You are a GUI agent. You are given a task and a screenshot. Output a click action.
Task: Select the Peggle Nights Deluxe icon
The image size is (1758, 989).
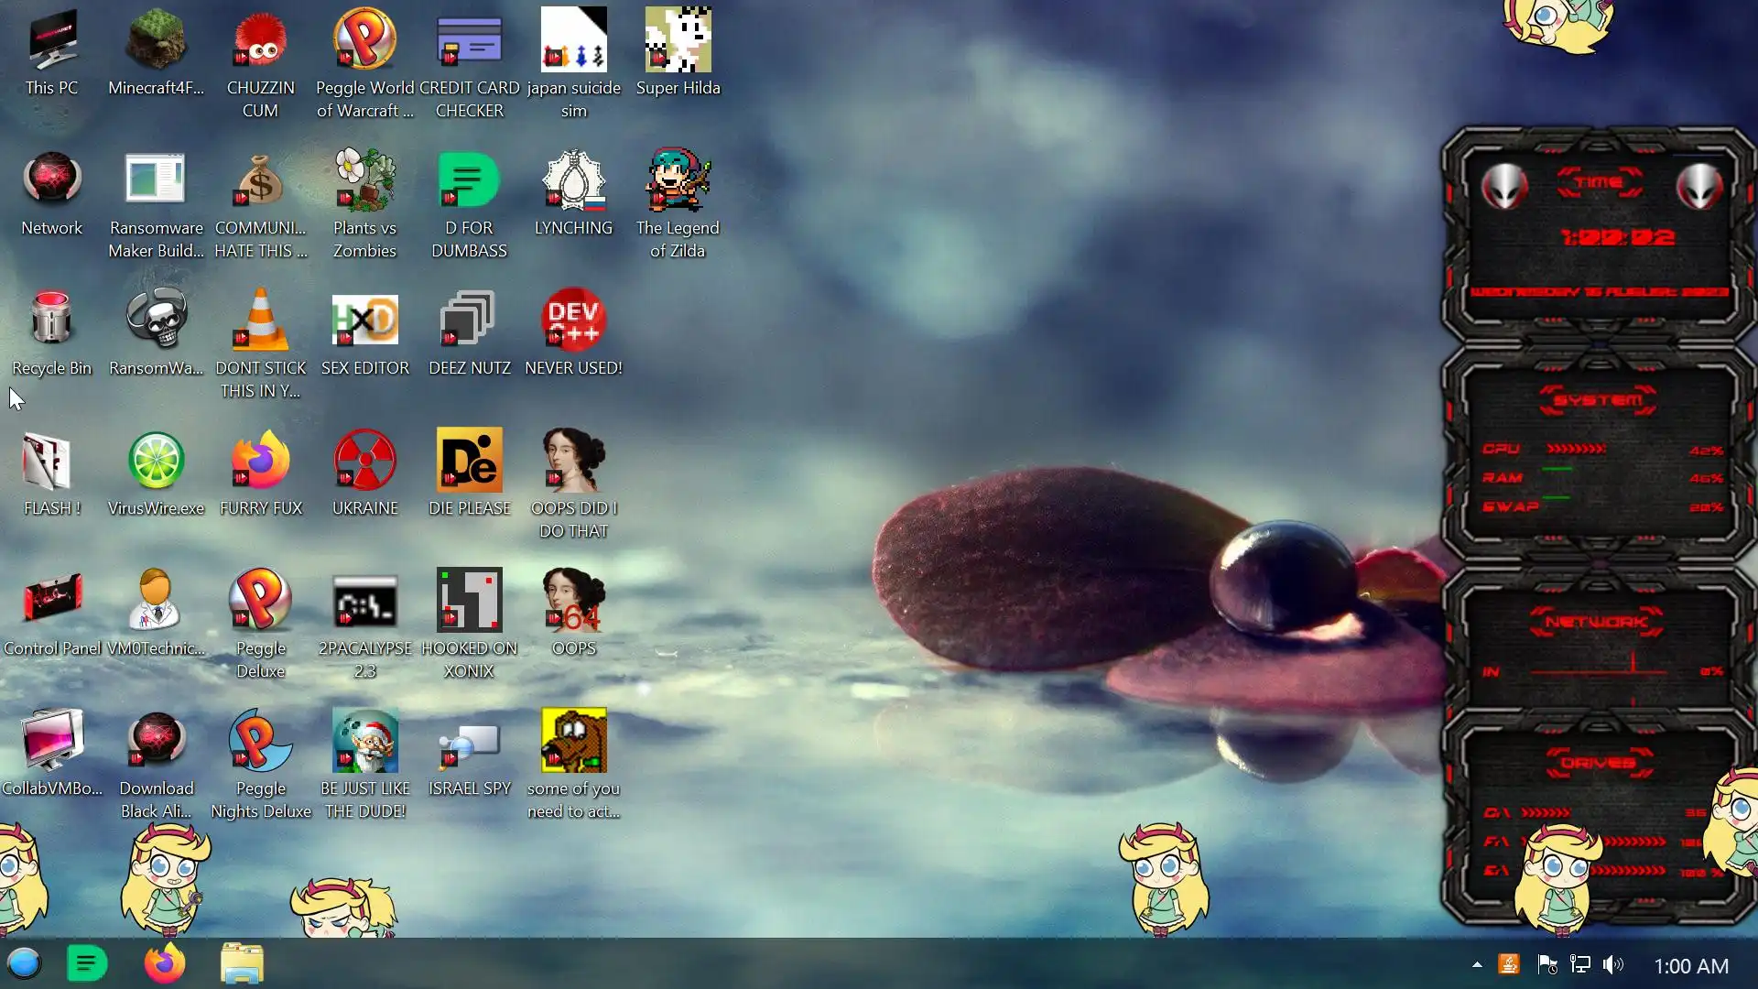click(260, 741)
